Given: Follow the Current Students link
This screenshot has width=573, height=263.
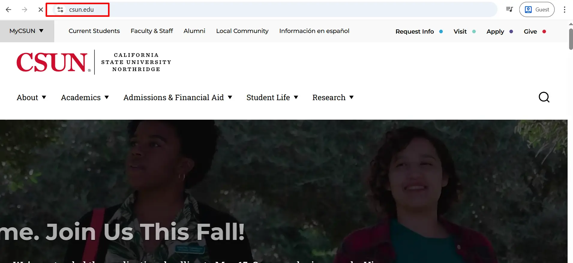Looking at the screenshot, I should pyautogui.click(x=94, y=31).
